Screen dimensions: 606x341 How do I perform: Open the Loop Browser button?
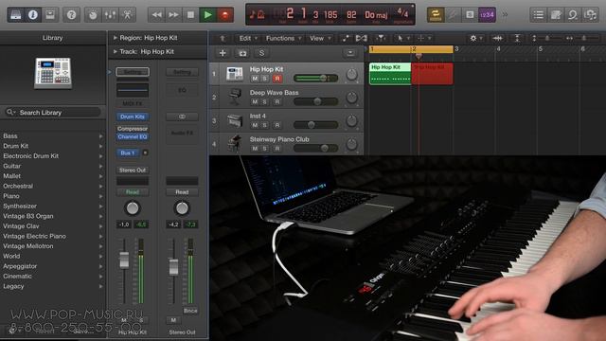[x=573, y=15]
